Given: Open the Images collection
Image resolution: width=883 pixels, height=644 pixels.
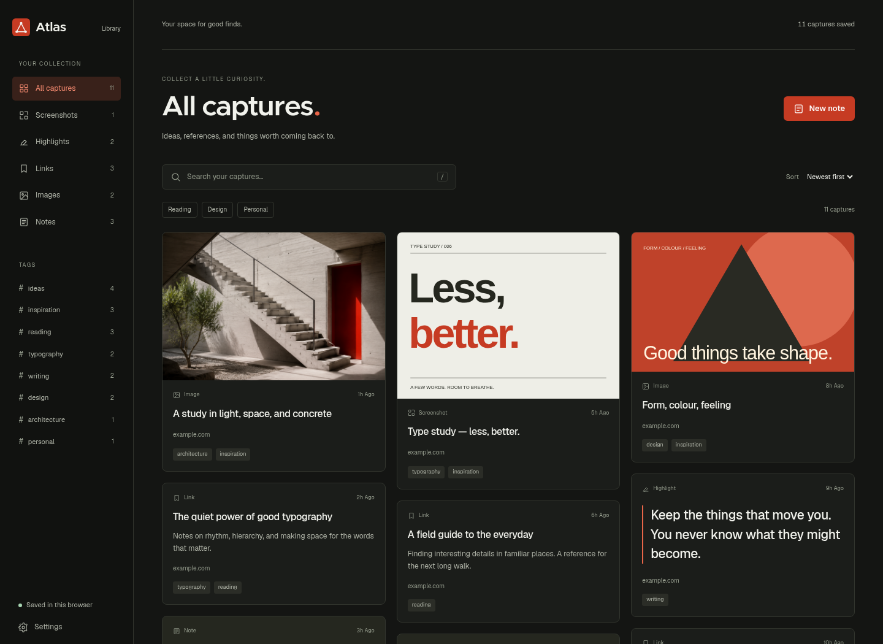Looking at the screenshot, I should pos(66,195).
